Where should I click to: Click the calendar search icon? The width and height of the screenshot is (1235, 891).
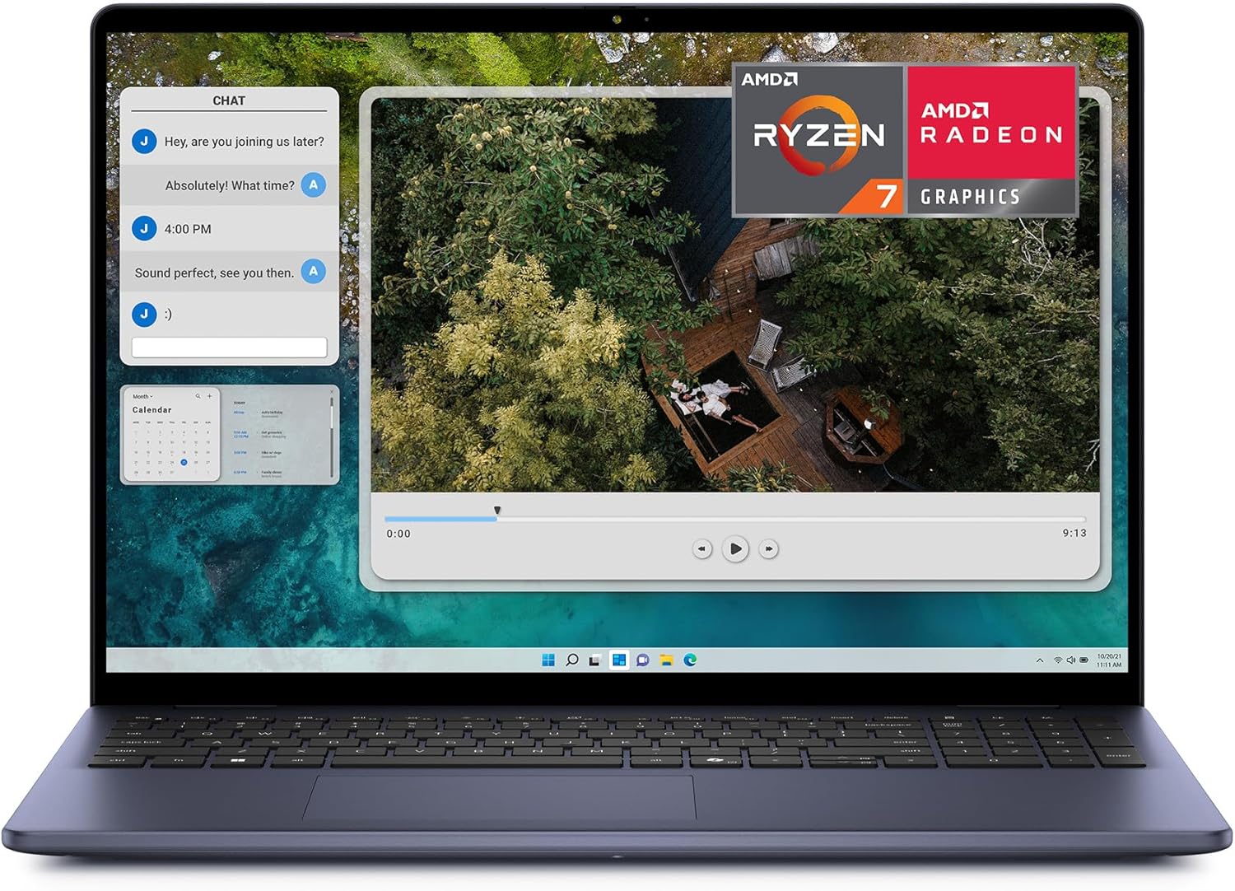tap(198, 396)
